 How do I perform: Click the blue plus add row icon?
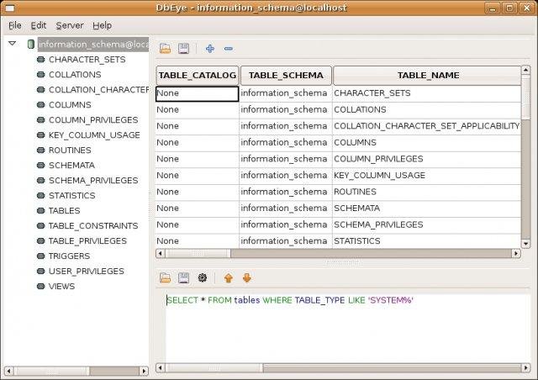pos(210,49)
